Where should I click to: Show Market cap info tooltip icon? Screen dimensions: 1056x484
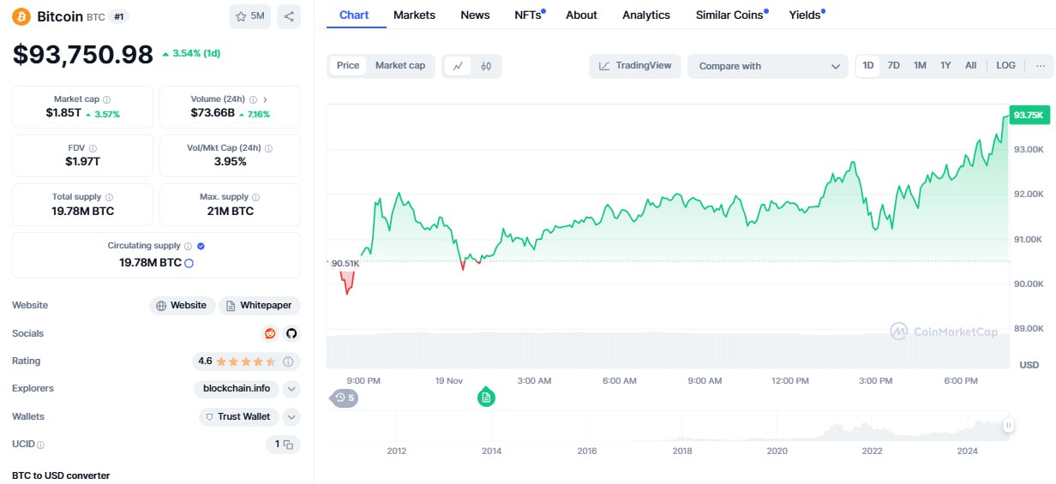click(x=106, y=99)
